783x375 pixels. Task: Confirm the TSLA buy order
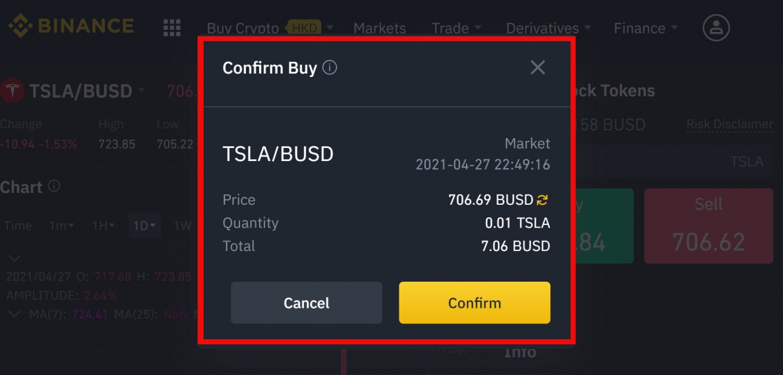tap(474, 303)
